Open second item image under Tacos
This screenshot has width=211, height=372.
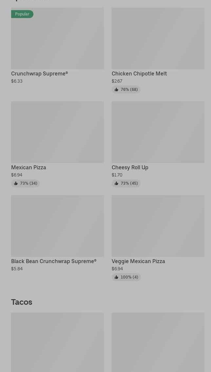[x=158, y=342]
